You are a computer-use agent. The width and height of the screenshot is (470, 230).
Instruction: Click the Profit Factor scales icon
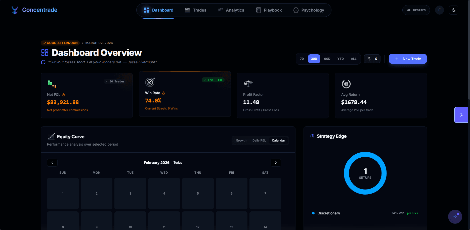tap(248, 83)
